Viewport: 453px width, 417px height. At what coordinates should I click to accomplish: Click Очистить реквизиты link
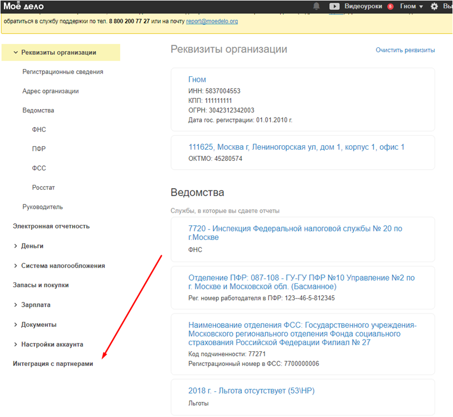[x=405, y=50]
